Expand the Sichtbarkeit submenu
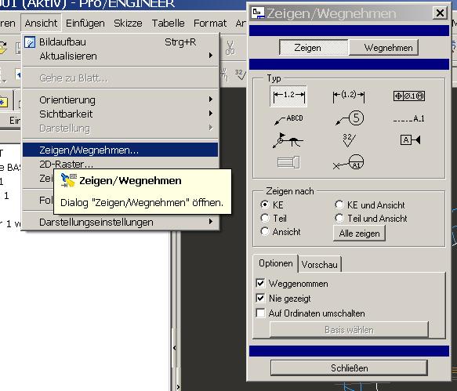The image size is (457, 391). click(x=120, y=114)
